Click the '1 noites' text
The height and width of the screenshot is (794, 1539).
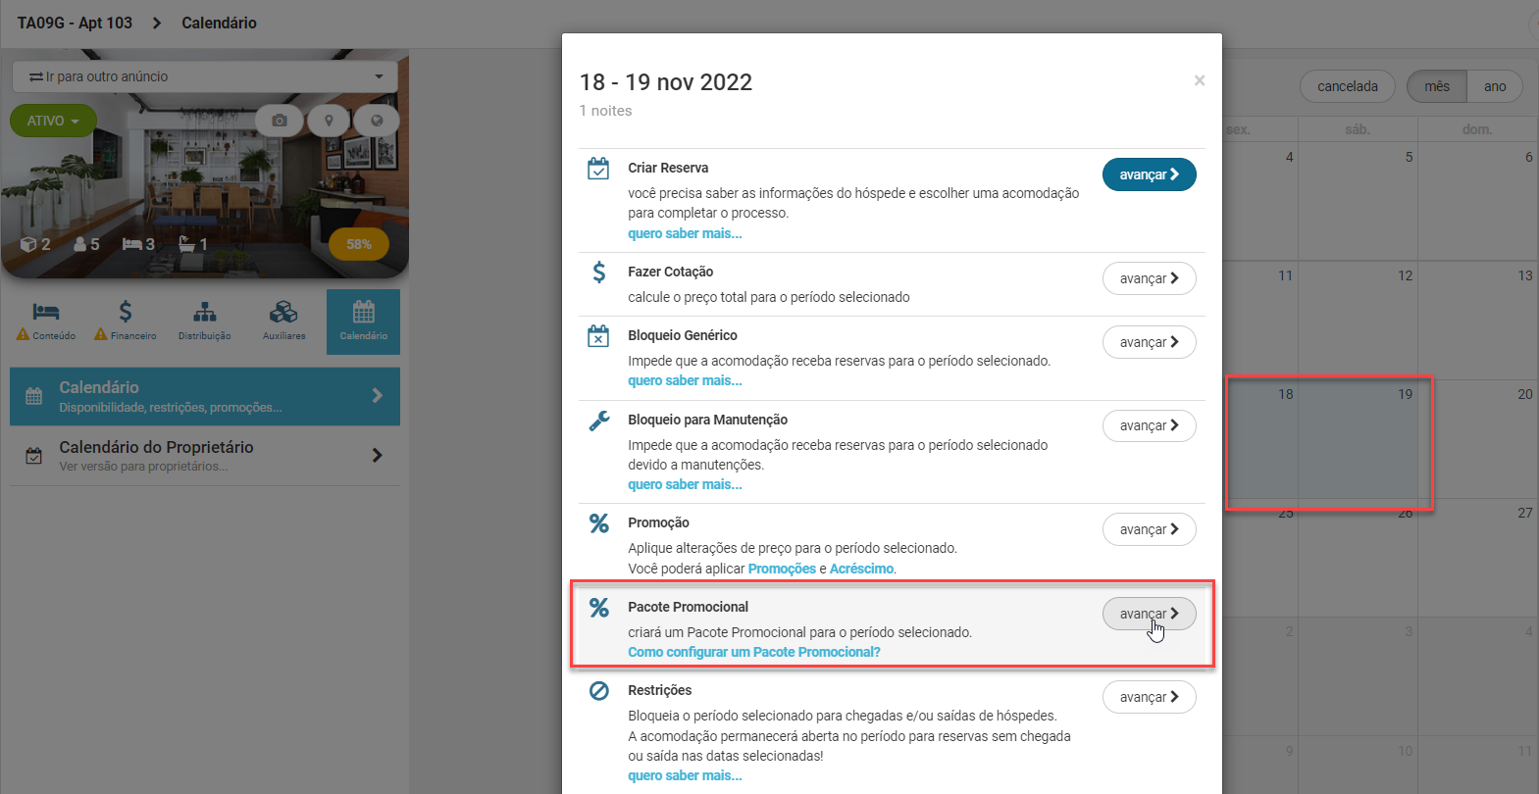605,111
